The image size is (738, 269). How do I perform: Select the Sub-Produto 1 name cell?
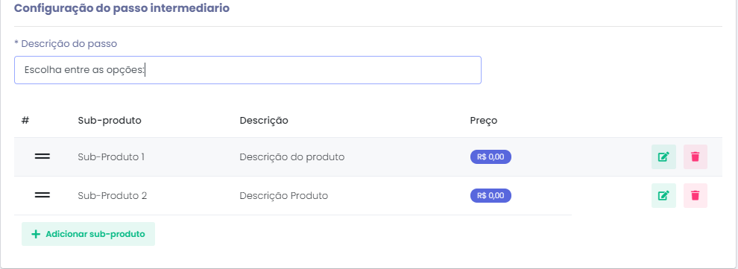(111, 157)
